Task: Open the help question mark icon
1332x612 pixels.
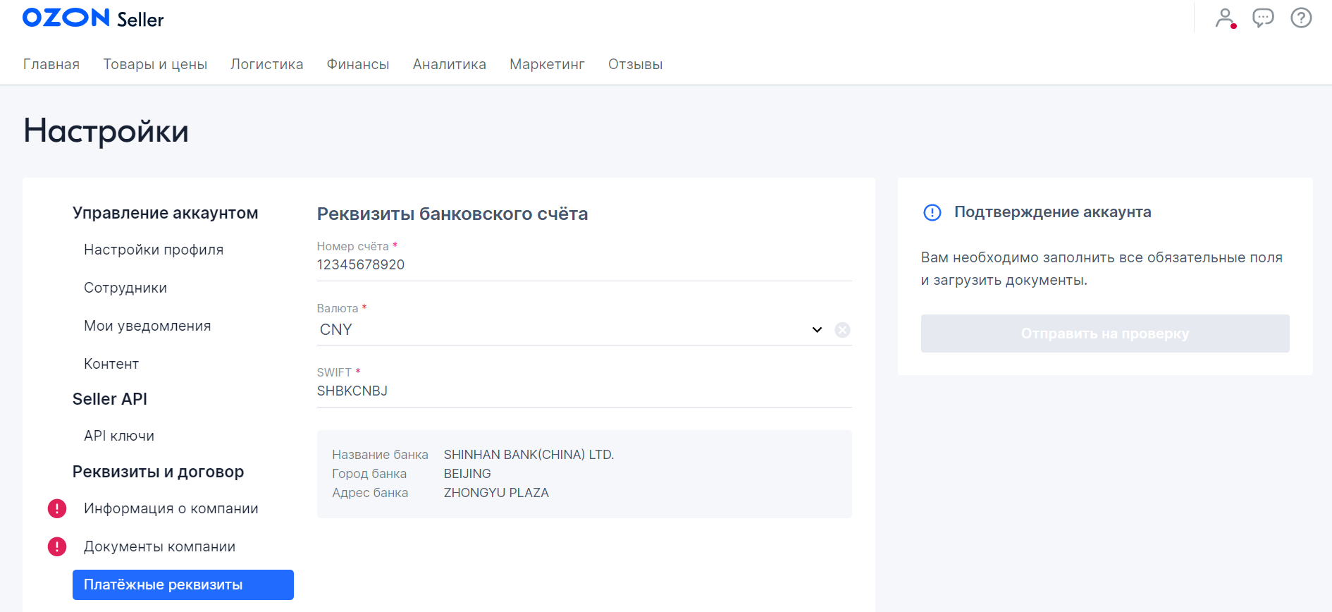Action: tap(1301, 18)
